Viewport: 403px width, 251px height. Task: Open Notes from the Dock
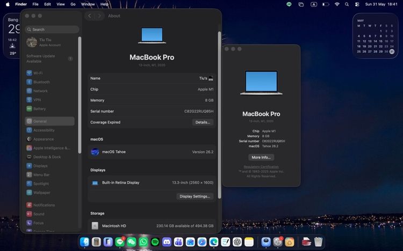pos(249,242)
